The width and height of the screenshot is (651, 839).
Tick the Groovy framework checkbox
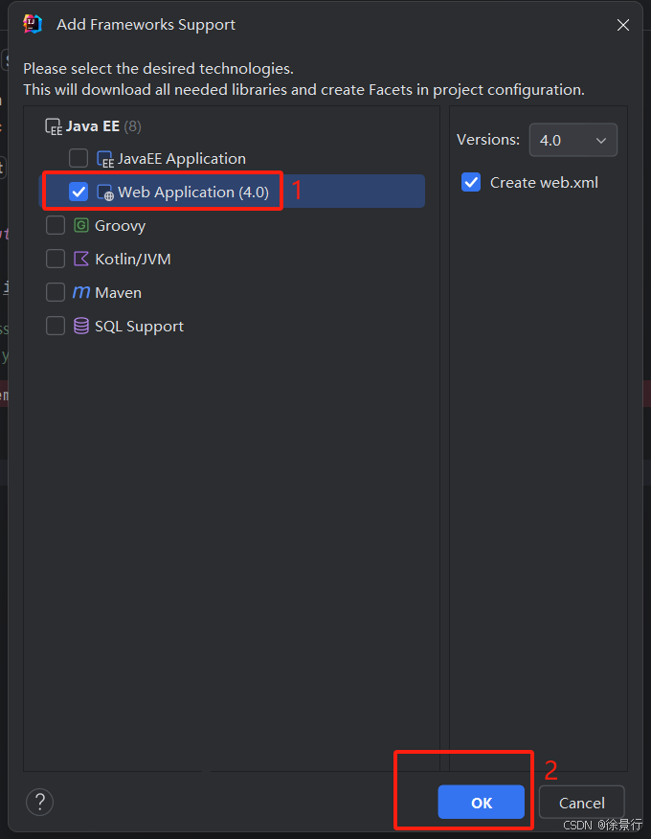[x=56, y=225]
